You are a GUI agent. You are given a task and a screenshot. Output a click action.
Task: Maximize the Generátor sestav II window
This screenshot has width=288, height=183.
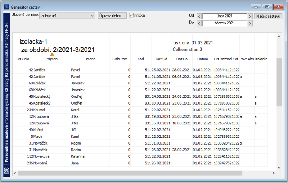[x=267, y=7]
